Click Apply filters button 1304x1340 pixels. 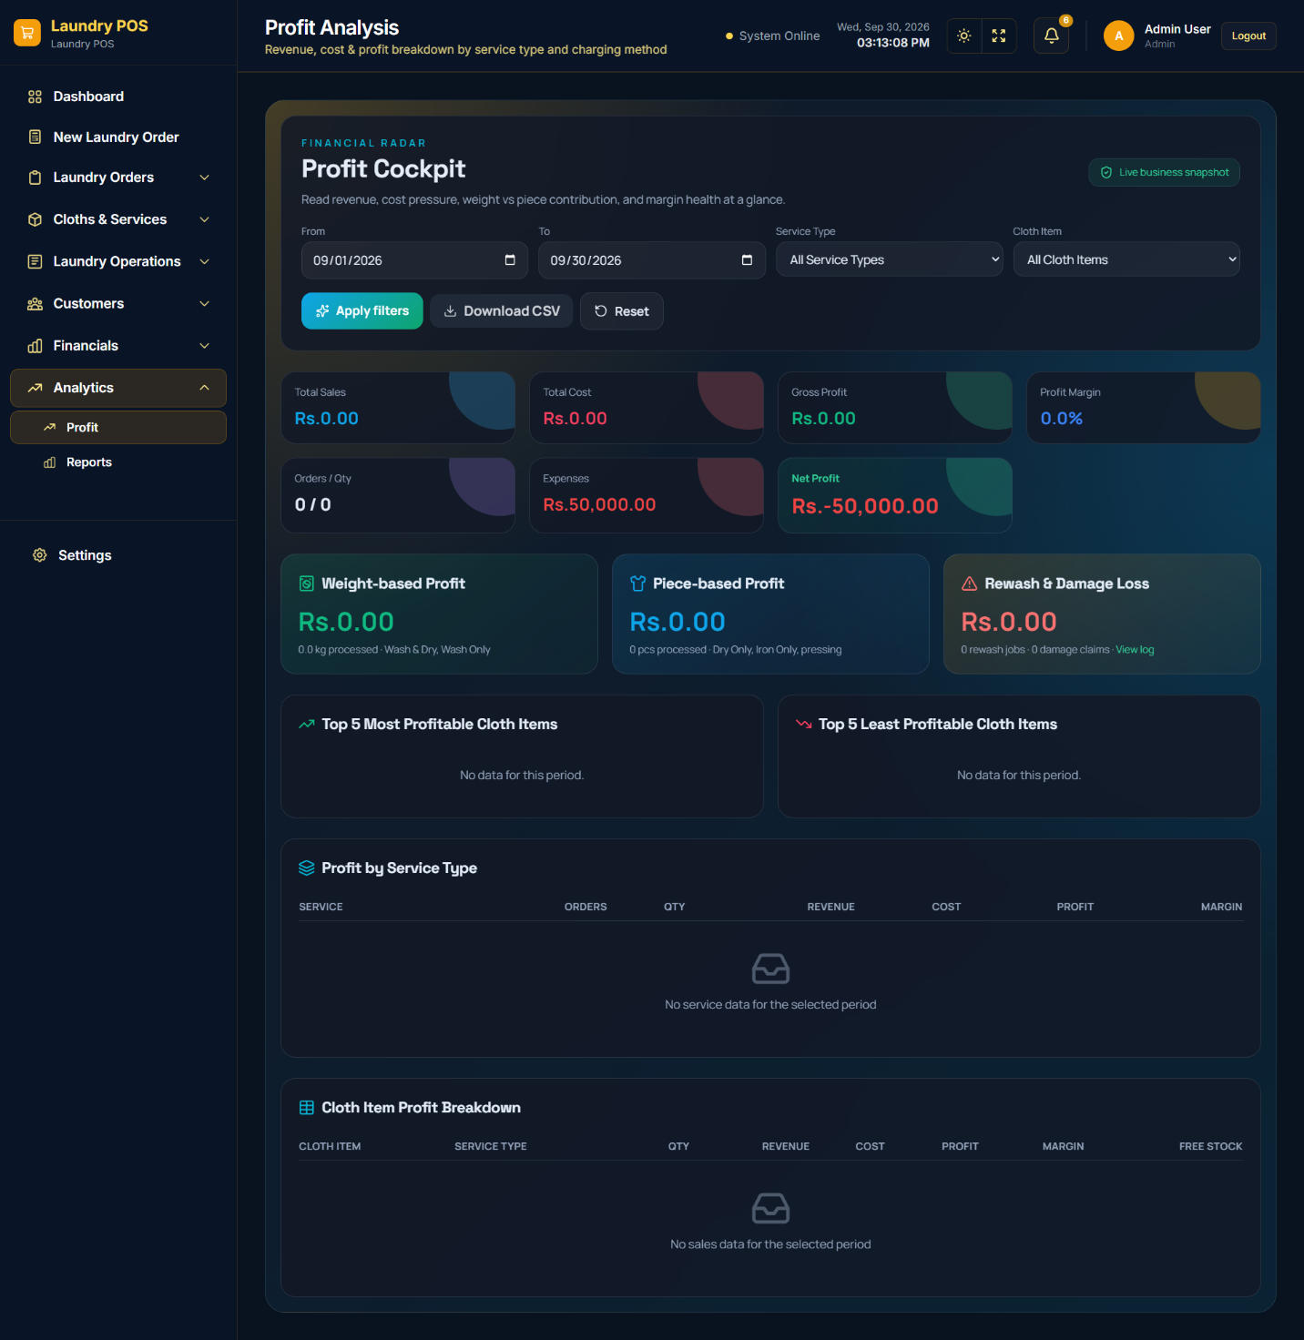pyautogui.click(x=362, y=311)
